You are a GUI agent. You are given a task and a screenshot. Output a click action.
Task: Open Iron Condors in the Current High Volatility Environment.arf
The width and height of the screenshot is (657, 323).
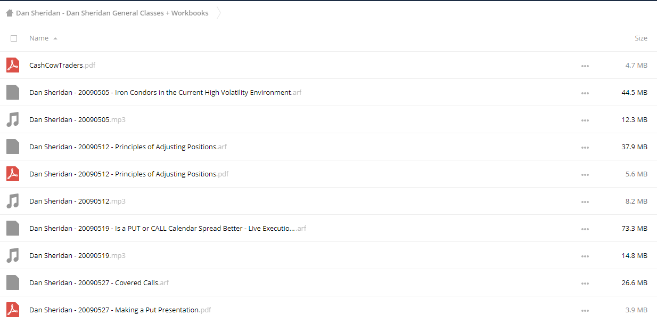(165, 93)
